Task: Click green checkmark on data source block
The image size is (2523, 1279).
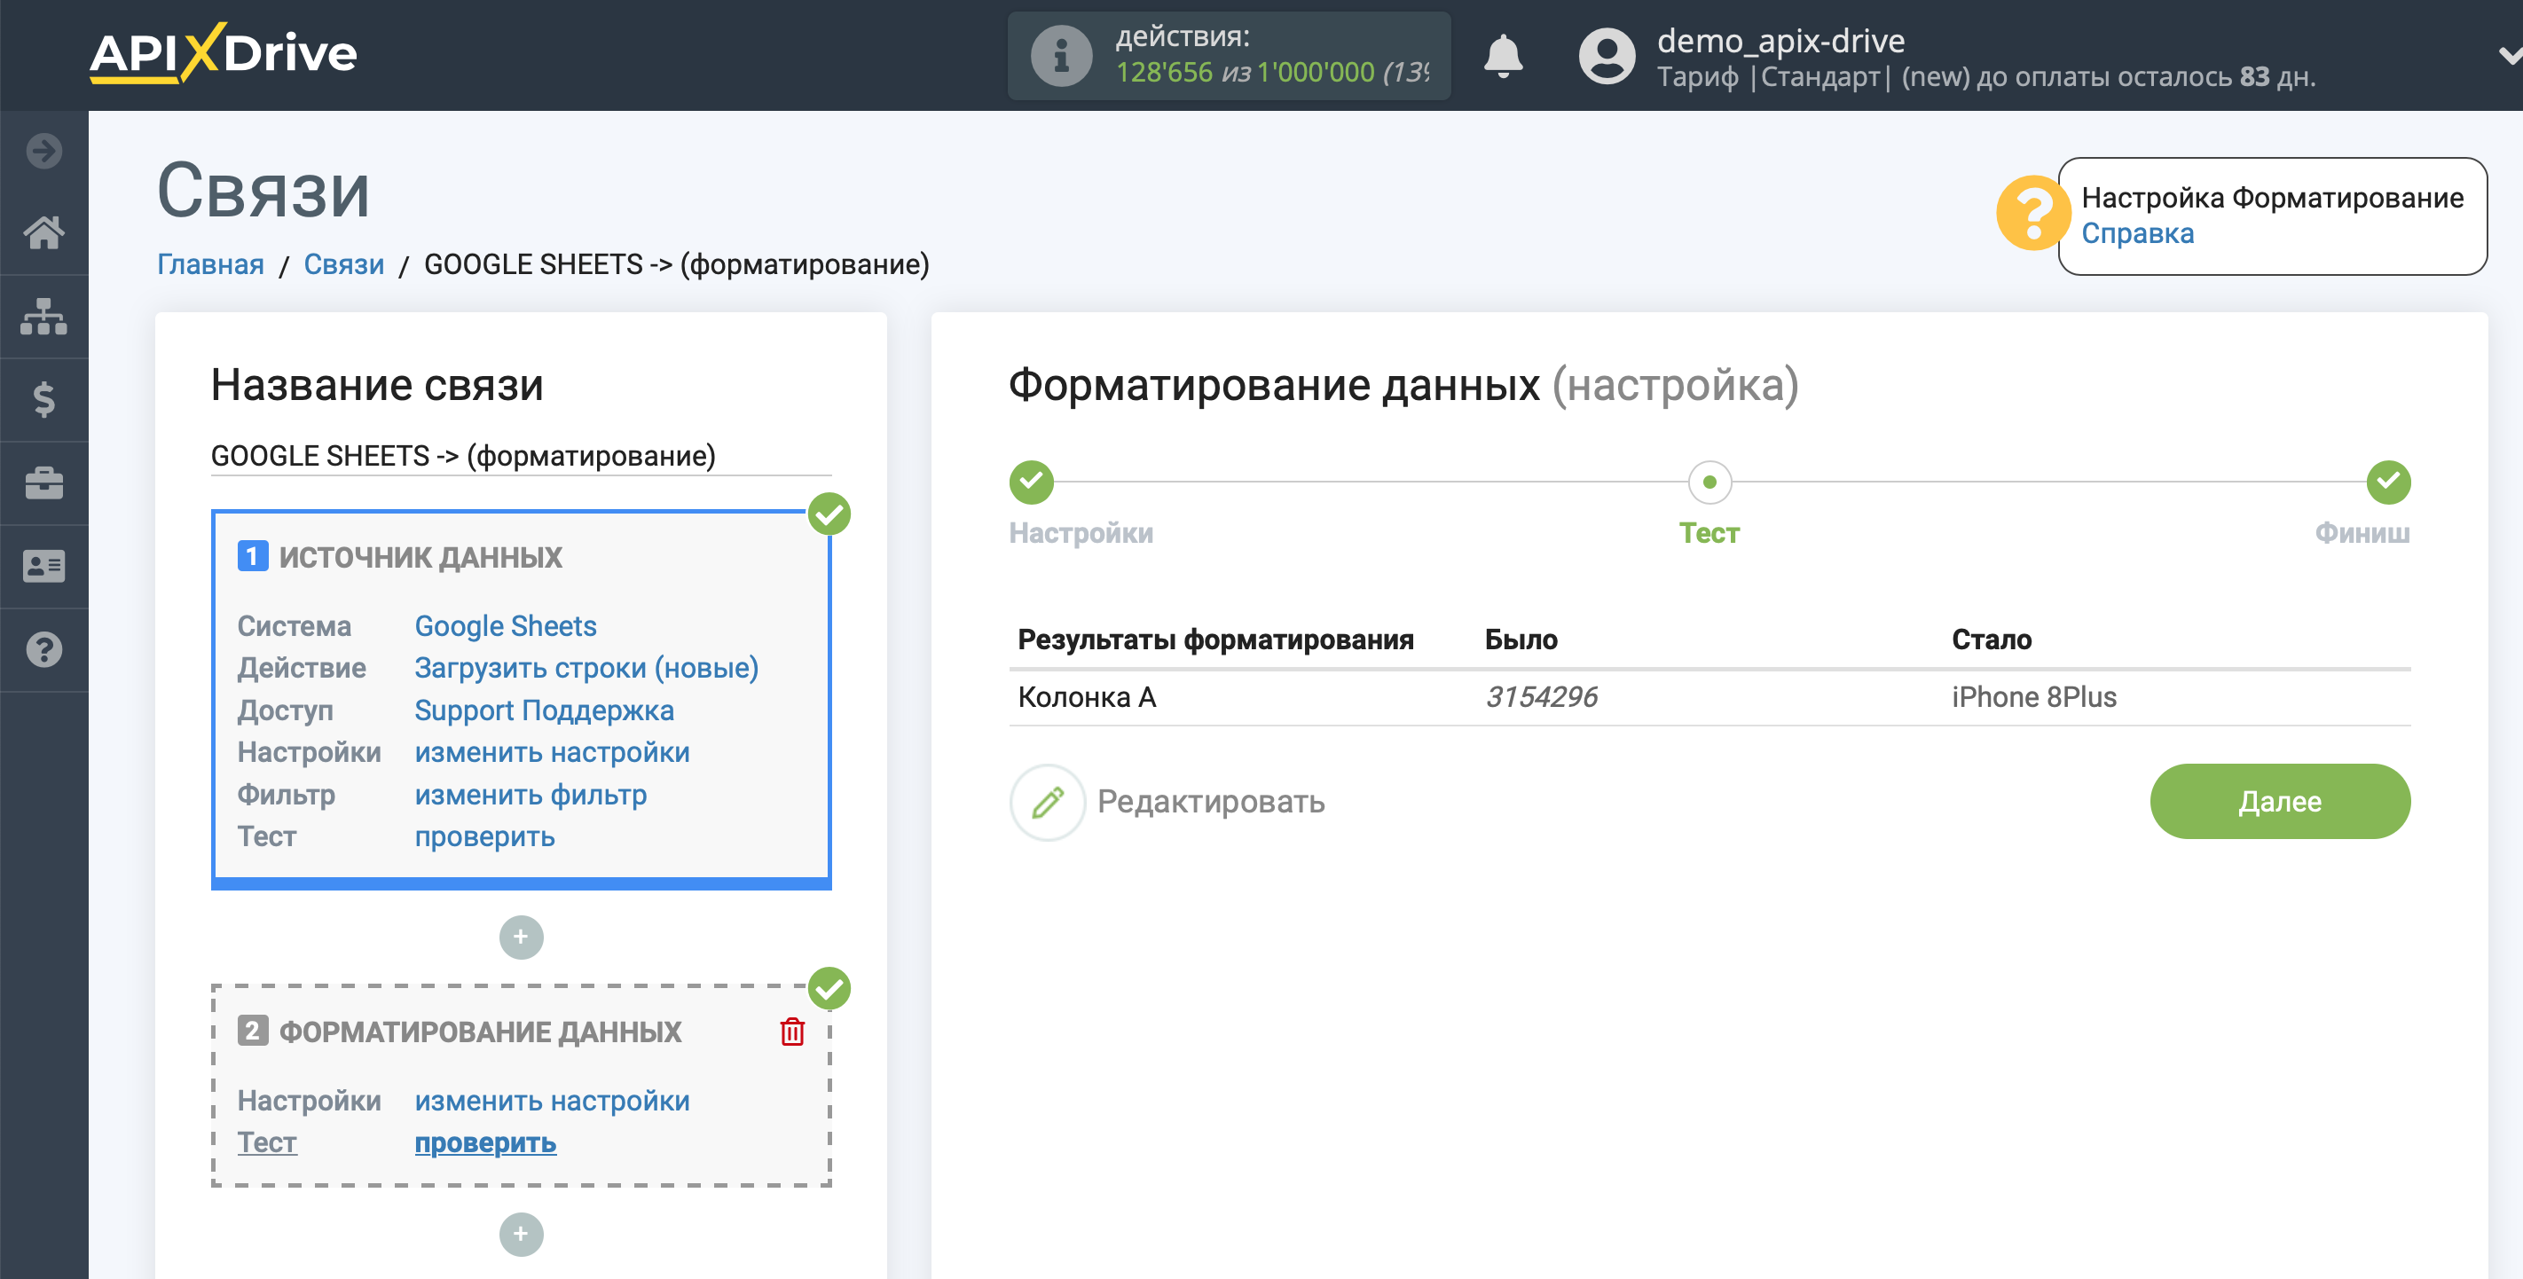Action: point(829,514)
